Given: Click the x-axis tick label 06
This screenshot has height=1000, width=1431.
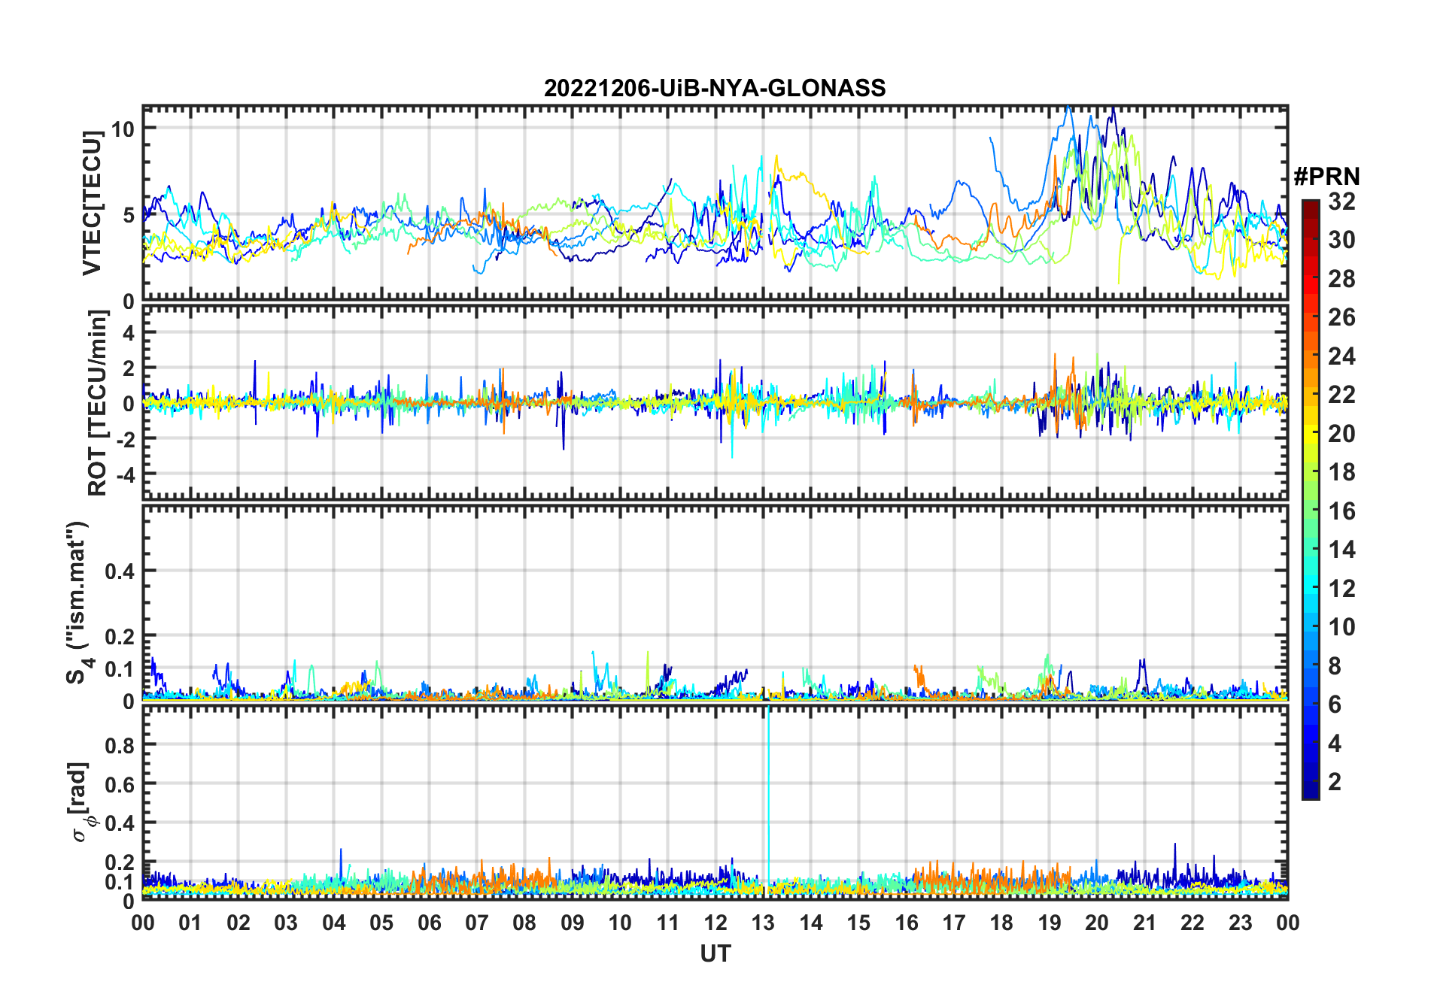Looking at the screenshot, I should (429, 923).
